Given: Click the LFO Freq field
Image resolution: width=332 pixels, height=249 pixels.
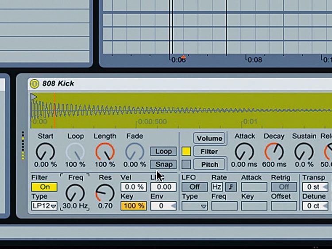Looking at the screenshot, I should pyautogui.click(x=224, y=206).
